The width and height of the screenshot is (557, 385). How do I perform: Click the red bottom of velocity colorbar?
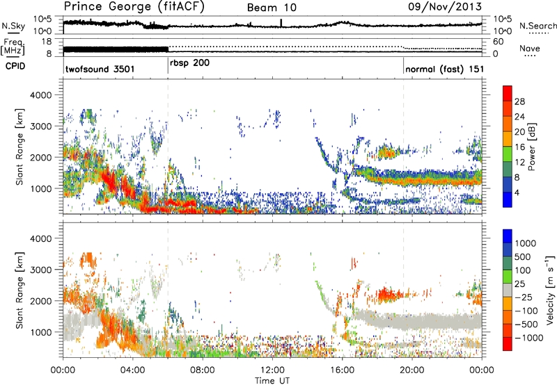[x=508, y=344]
